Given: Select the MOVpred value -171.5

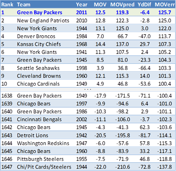Looking at the screenshot, I should click(x=122, y=96).
